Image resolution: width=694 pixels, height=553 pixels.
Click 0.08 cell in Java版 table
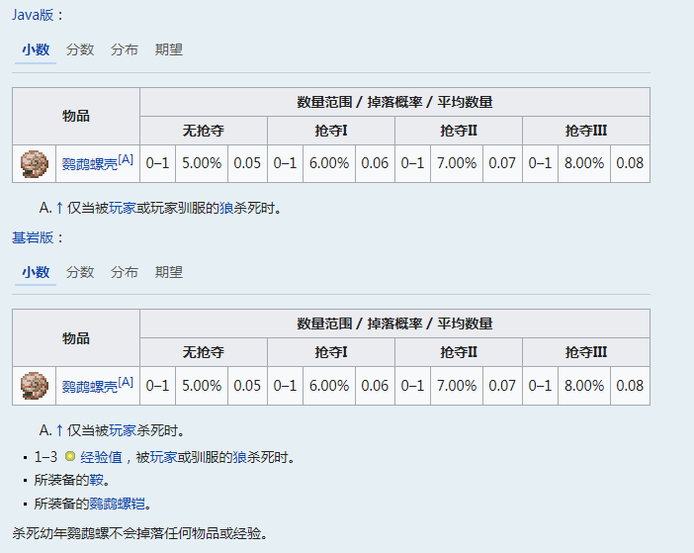click(x=630, y=163)
